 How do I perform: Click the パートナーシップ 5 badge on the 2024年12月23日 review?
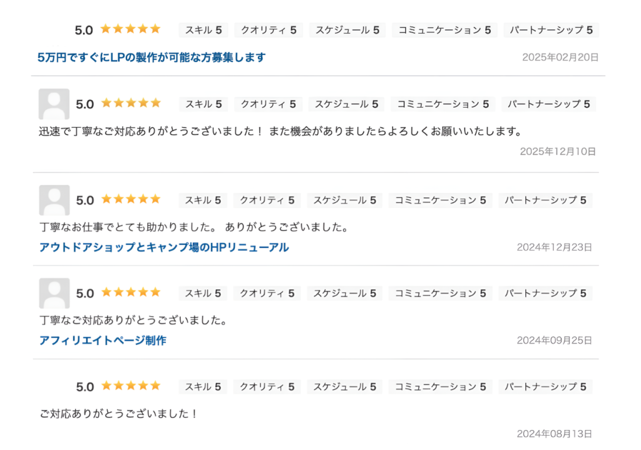[x=545, y=201]
